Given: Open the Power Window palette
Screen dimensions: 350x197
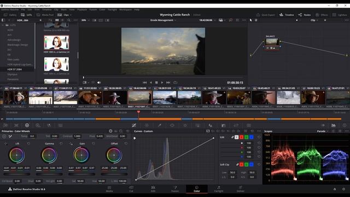Looking at the screenshot, I should [x=172, y=125].
